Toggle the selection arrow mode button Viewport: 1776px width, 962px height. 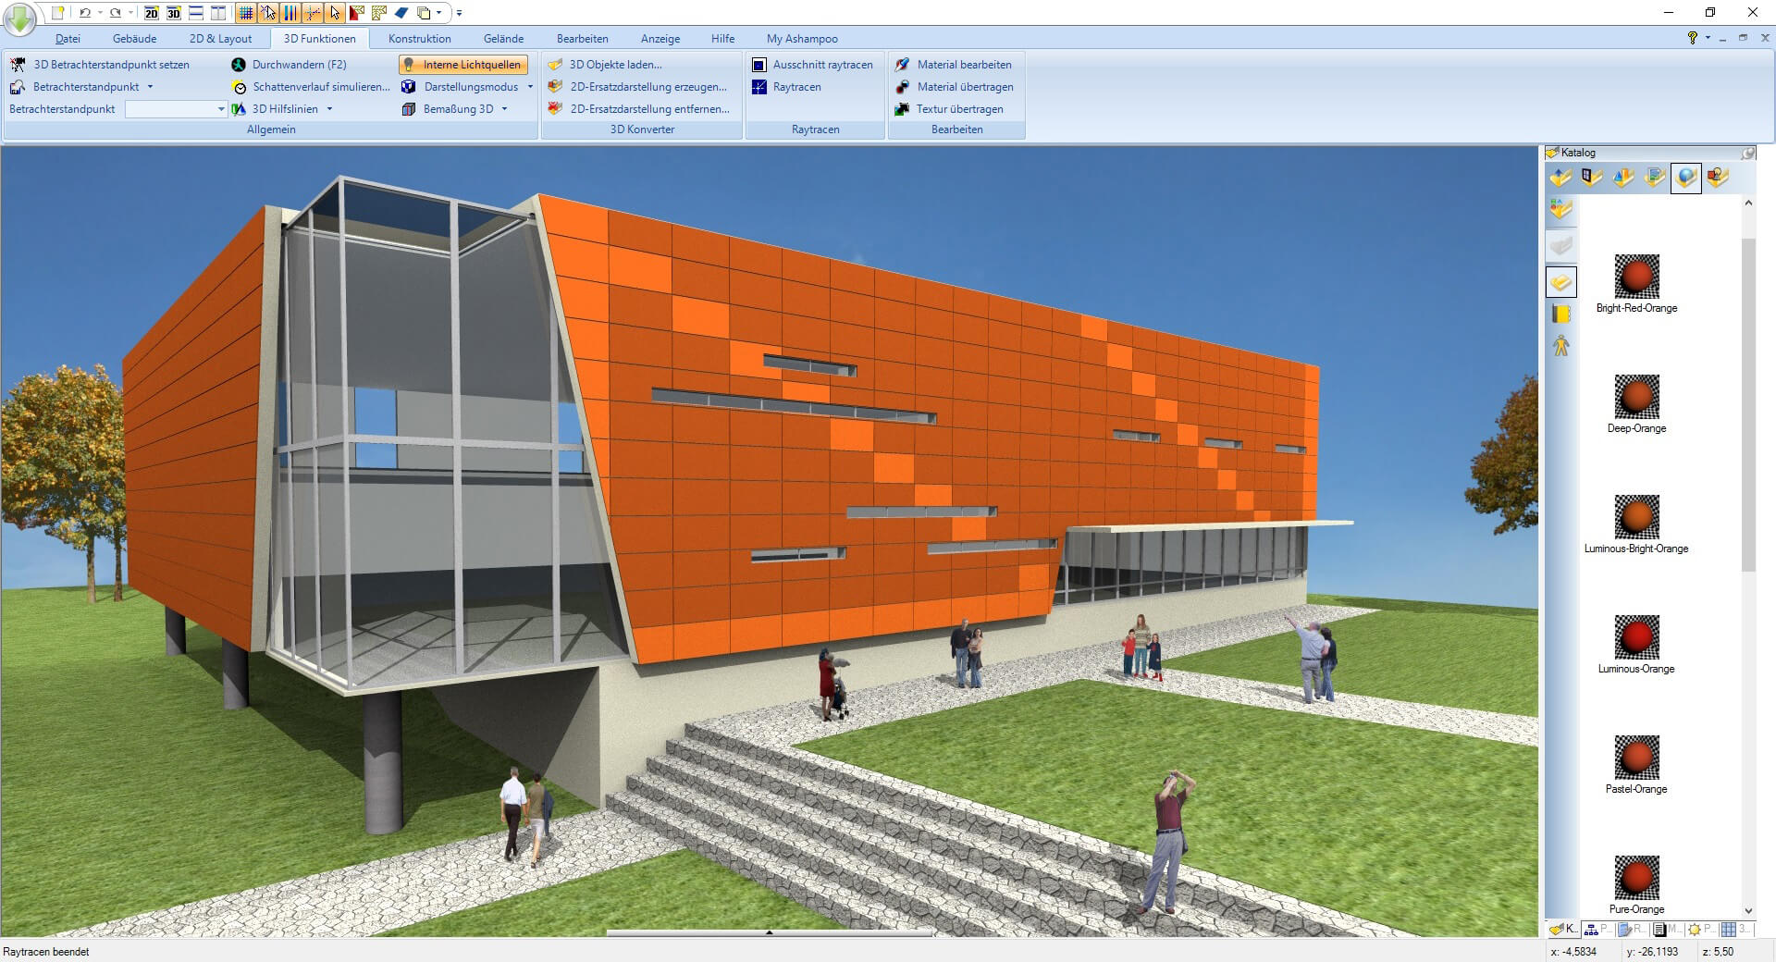pos(334,13)
